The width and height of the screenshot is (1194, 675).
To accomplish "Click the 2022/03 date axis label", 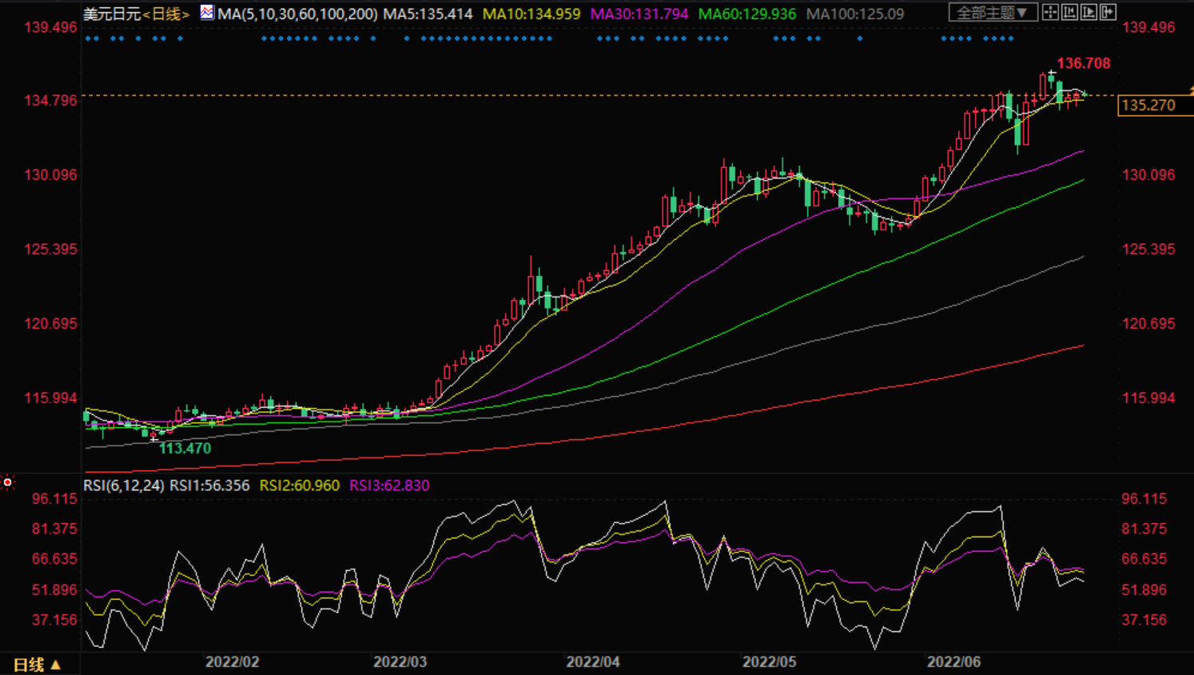I will tap(400, 662).
